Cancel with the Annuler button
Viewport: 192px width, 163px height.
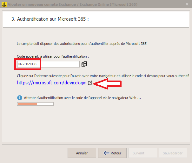point(82,153)
